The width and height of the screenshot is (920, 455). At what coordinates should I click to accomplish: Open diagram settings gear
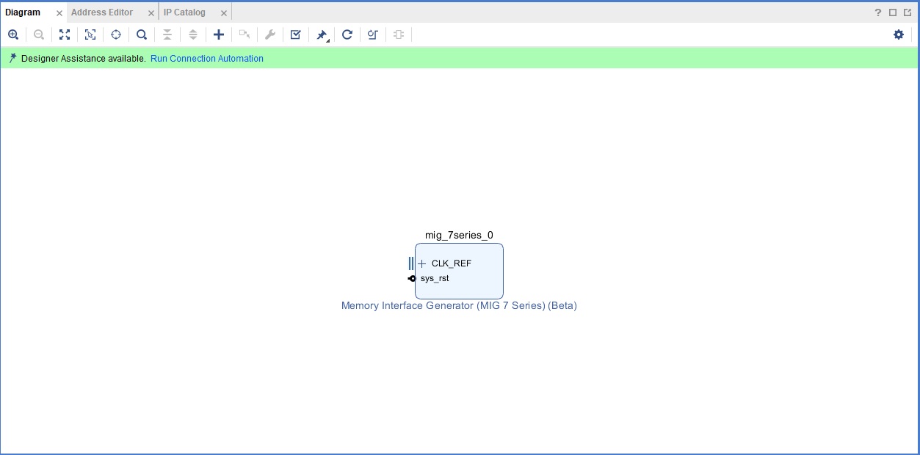tap(899, 34)
